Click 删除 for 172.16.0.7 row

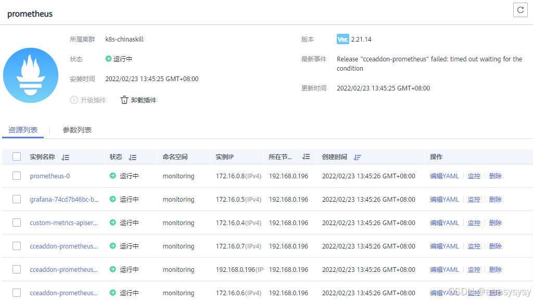click(496, 246)
